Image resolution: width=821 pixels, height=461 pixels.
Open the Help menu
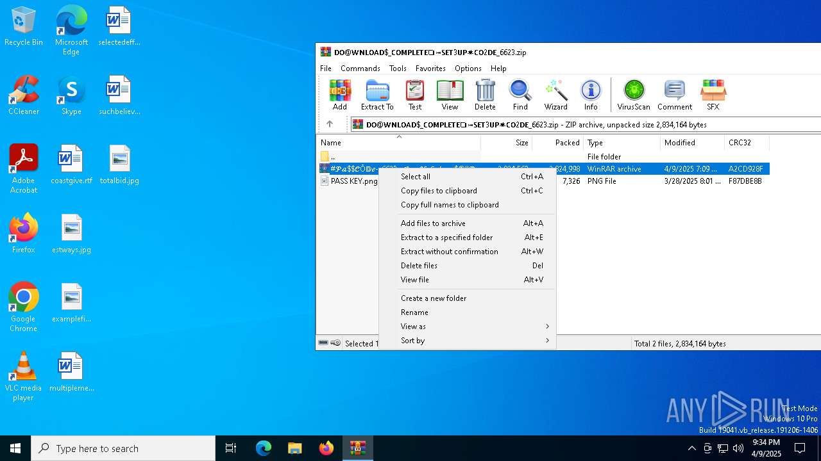click(x=498, y=68)
